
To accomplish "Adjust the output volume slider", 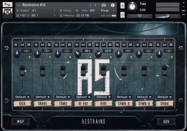I will pos(168,16).
